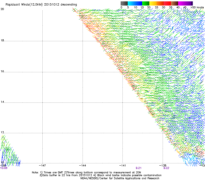This screenshot has width=205, height=180.
Task: Click the red 30-35 knots legend color
Action: [167, 3]
